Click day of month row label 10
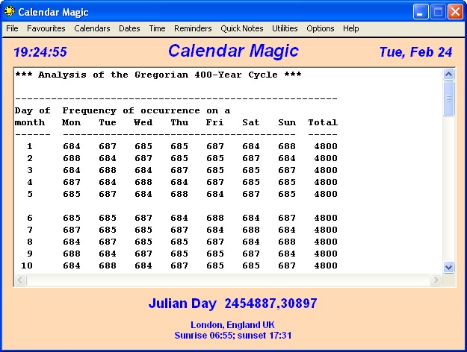 pyautogui.click(x=27, y=265)
